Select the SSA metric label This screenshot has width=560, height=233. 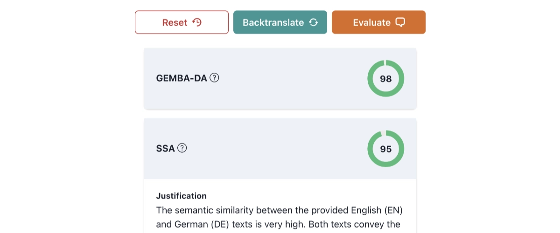click(165, 149)
